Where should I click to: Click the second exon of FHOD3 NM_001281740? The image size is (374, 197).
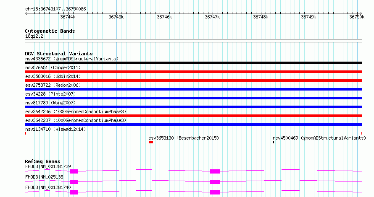215,192
